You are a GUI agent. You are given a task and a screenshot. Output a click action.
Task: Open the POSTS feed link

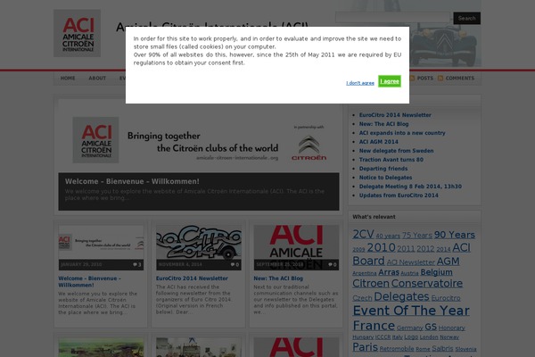[x=424, y=79]
